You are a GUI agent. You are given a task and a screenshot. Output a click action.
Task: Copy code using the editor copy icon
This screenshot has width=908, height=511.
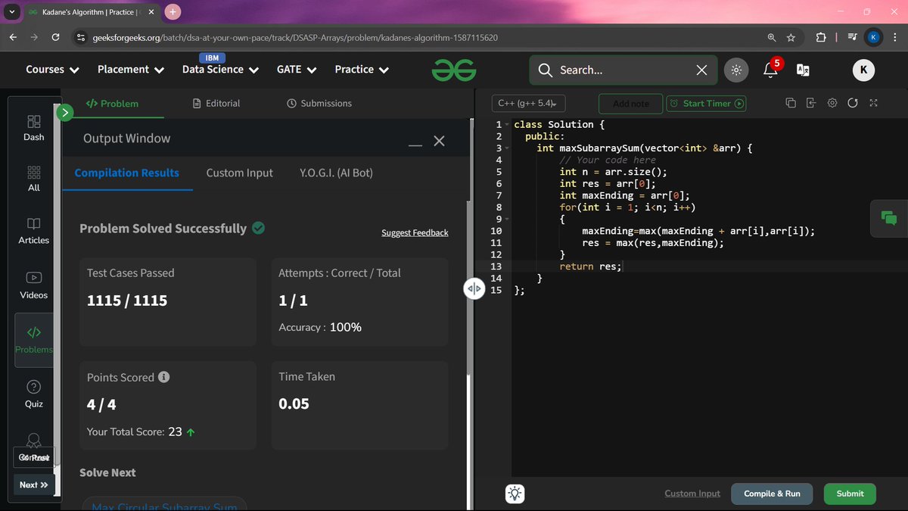(x=791, y=103)
